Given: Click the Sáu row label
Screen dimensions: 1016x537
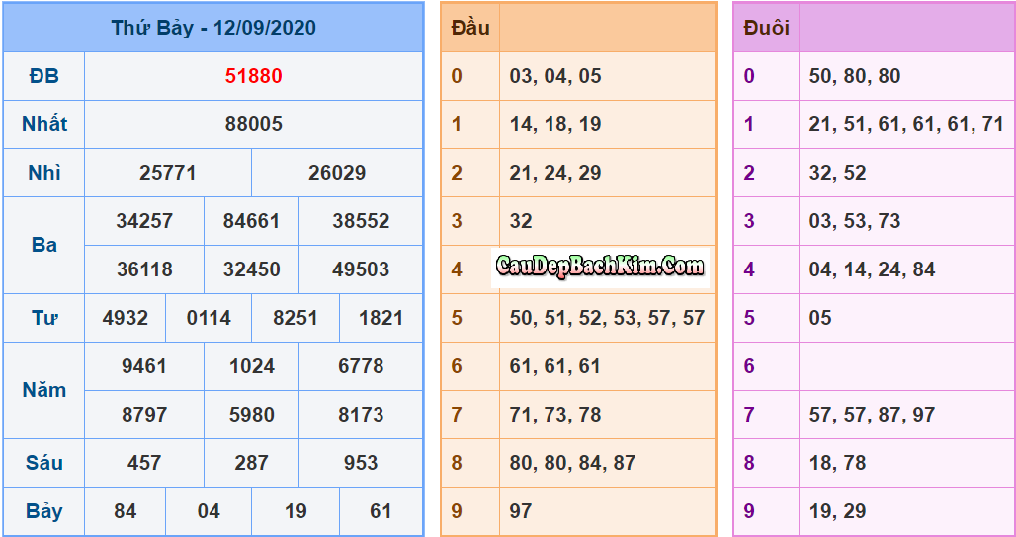Looking at the screenshot, I should click(x=44, y=463).
